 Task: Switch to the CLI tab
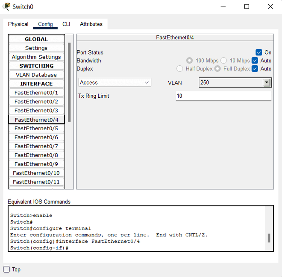(66, 24)
